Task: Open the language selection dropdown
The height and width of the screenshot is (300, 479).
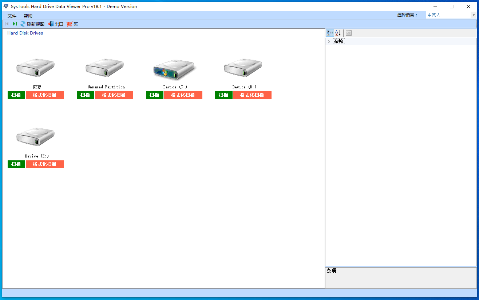Action: 474,15
